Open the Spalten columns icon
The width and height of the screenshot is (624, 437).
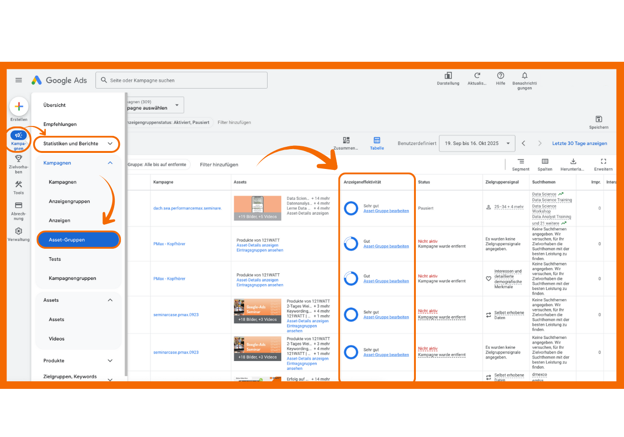coord(545,162)
